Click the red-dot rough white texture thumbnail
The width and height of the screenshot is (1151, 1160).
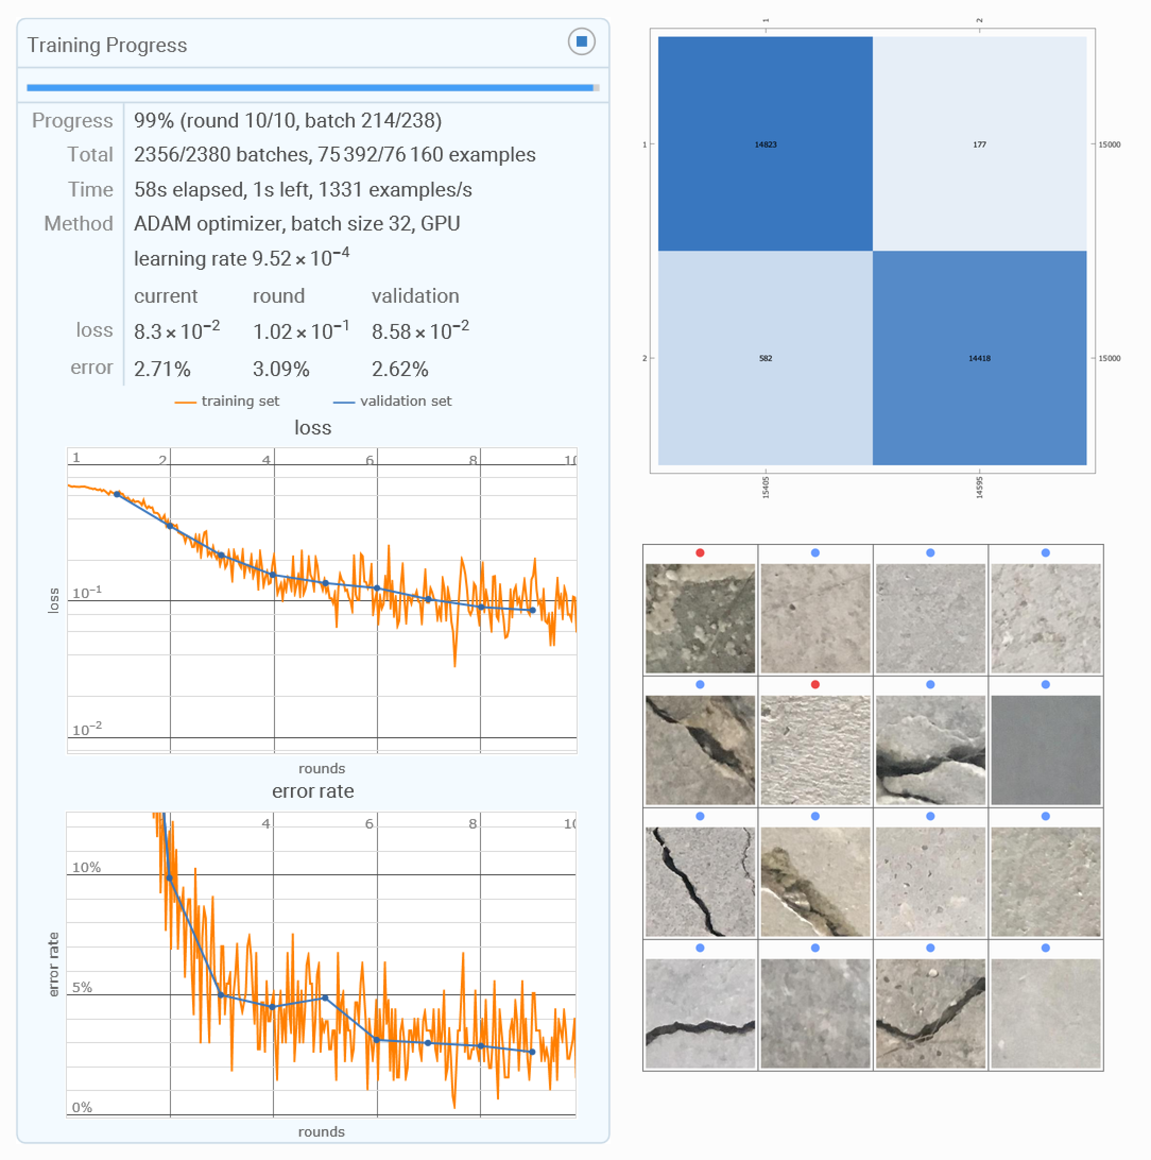pyautogui.click(x=815, y=750)
